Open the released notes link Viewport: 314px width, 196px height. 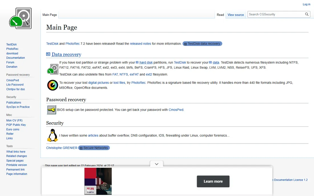[140, 44]
